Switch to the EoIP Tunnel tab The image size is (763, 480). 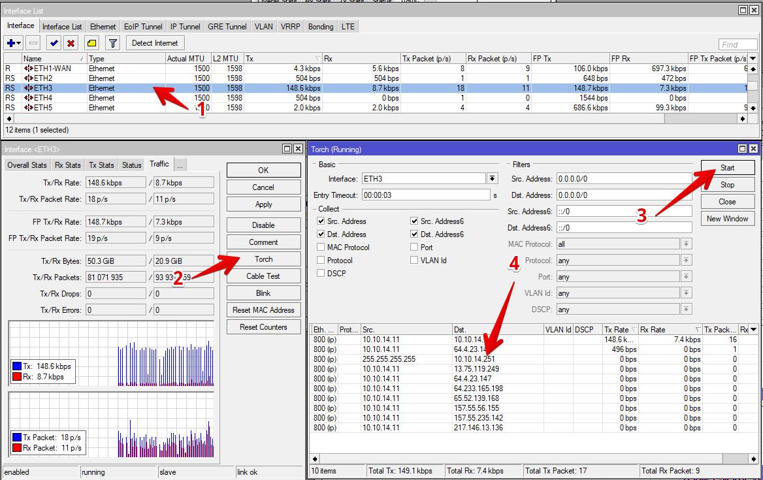coord(143,27)
